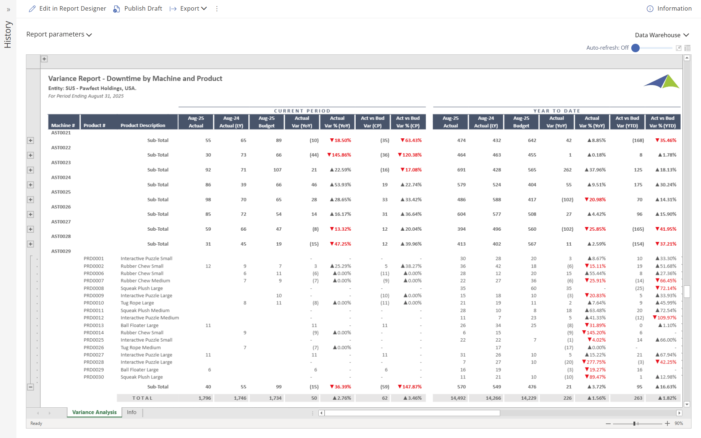This screenshot has width=701, height=438.
Task: Switch to the Info tab
Action: point(131,412)
